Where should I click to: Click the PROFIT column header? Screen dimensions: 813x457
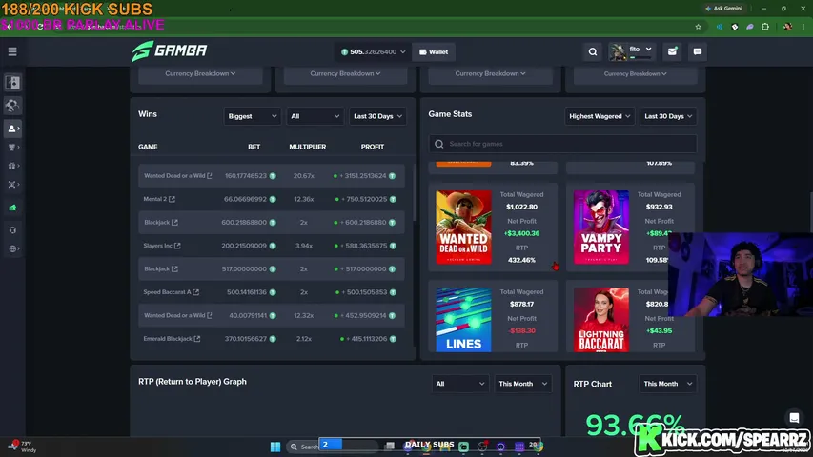tap(373, 147)
